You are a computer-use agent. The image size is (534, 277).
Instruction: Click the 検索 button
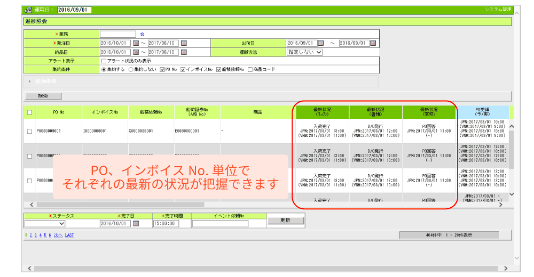tap(43, 96)
